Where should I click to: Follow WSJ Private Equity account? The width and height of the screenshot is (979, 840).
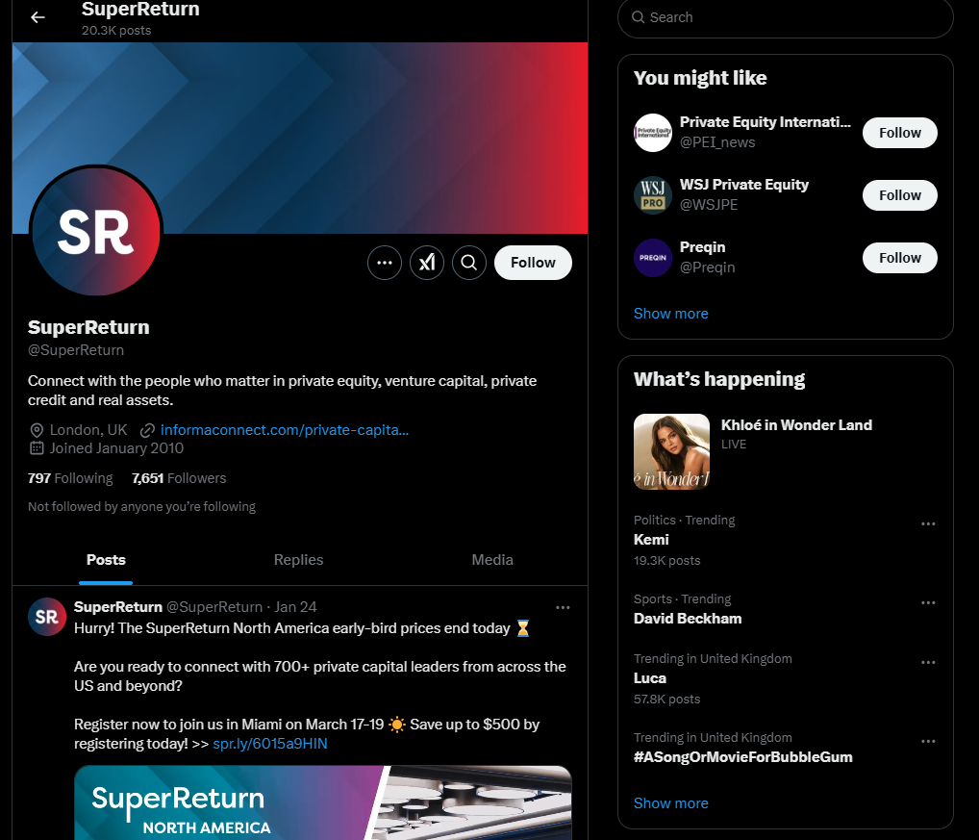coord(900,195)
